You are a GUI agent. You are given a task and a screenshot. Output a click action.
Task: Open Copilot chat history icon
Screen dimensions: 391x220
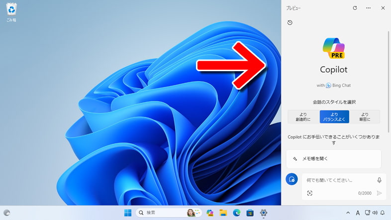pyautogui.click(x=290, y=23)
